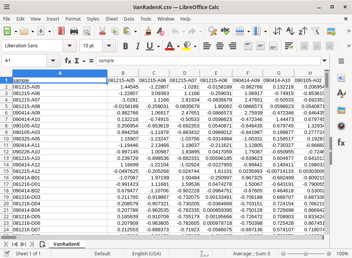The image size is (352, 258).
Task: Open the Navigator compass in sidebar
Action: (341, 126)
